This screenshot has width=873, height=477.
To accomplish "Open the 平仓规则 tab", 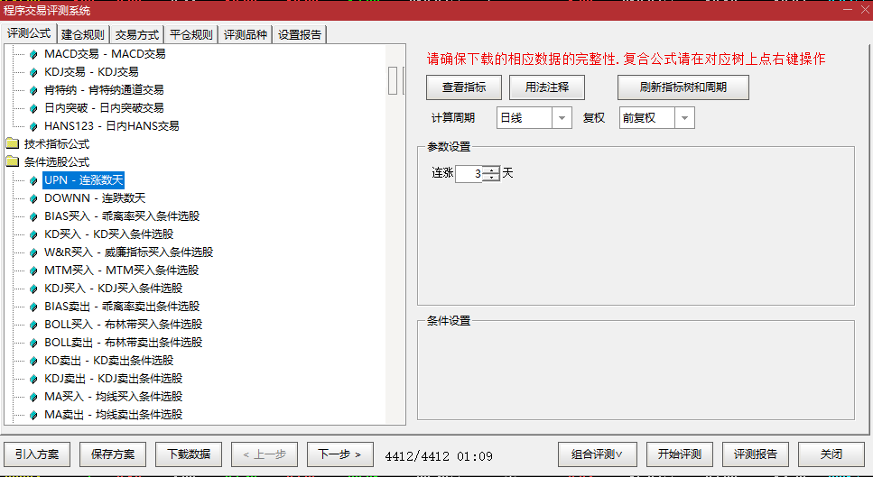I will pos(191,35).
